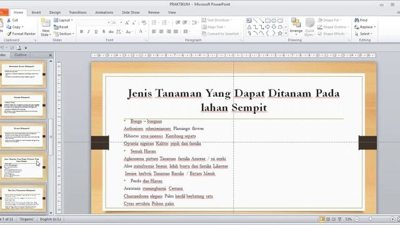Clear all formatting from the text

click(x=144, y=22)
